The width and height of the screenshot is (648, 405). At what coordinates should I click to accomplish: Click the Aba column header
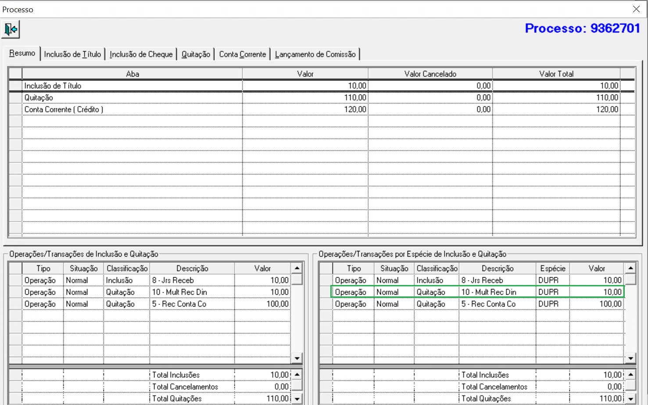132,74
